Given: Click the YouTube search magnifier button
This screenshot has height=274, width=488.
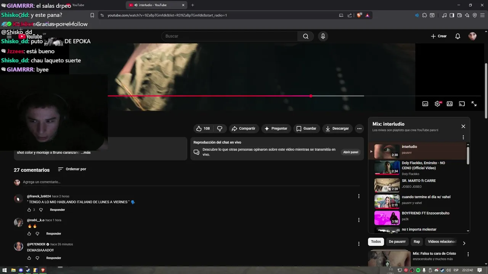Looking at the screenshot, I should 306,36.
